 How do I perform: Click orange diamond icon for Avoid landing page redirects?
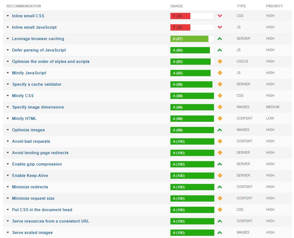[220, 153]
